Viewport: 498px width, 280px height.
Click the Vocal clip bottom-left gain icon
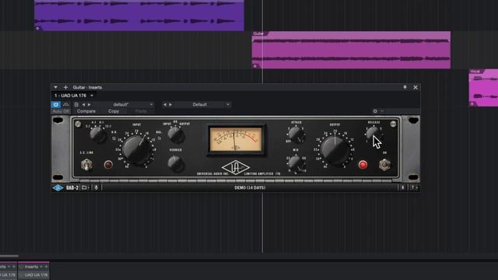[x=472, y=103]
